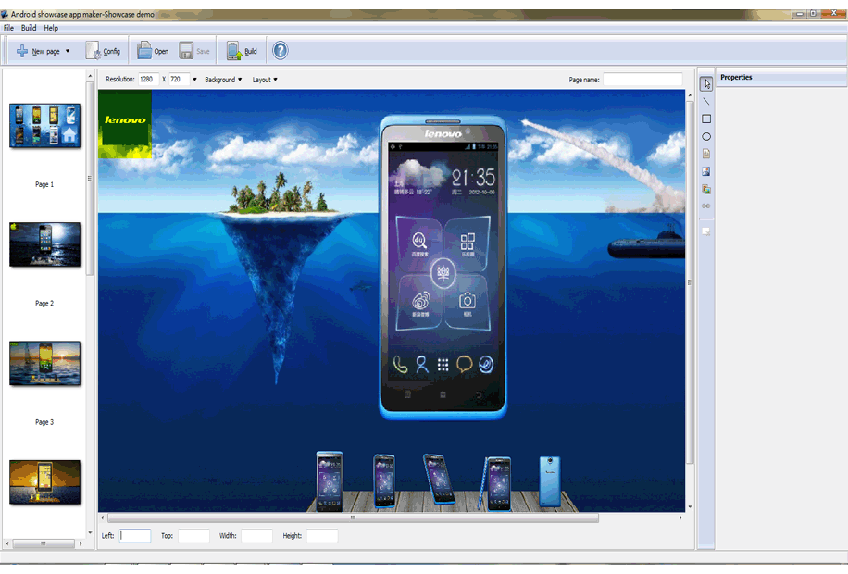848x574 pixels.
Task: Open the File menu
Action: point(8,27)
